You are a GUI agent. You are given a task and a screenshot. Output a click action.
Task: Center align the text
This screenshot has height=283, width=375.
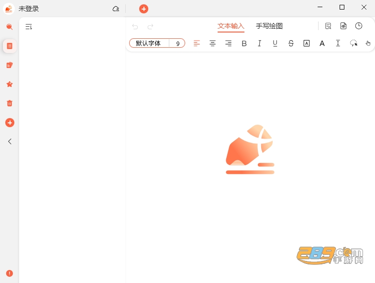tap(212, 43)
